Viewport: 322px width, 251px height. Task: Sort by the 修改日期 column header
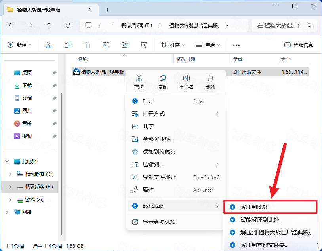(186, 59)
